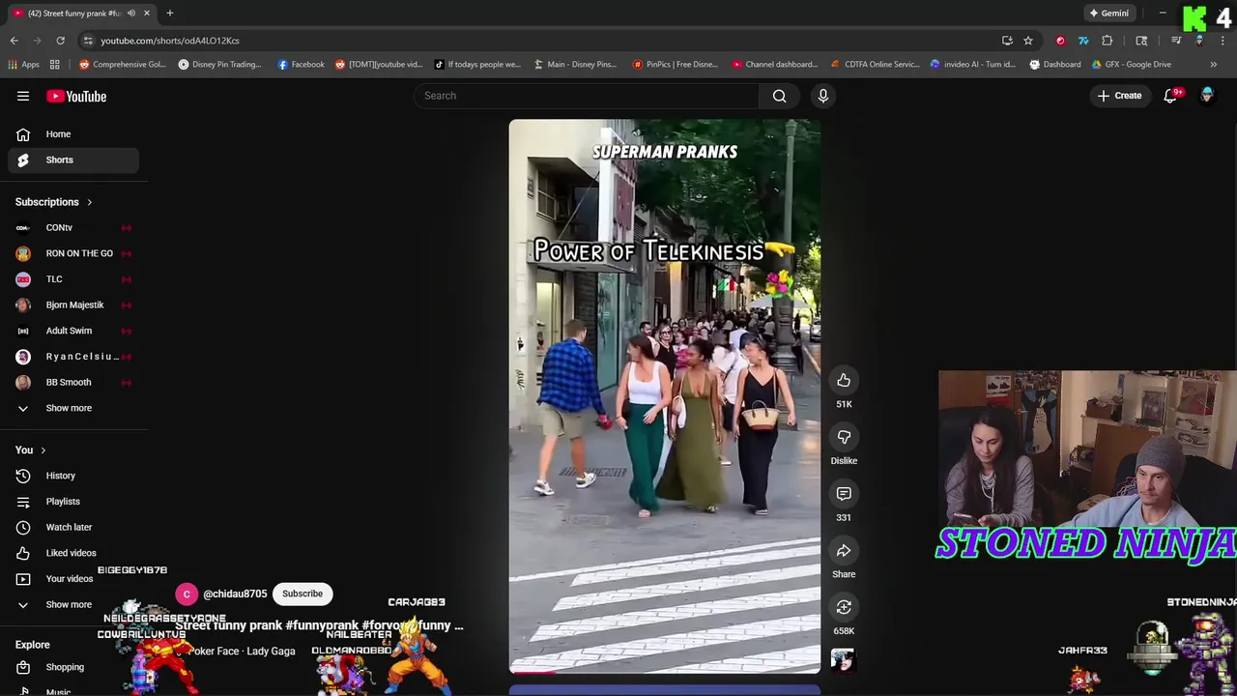Open the Home sidebar item

pos(72,134)
